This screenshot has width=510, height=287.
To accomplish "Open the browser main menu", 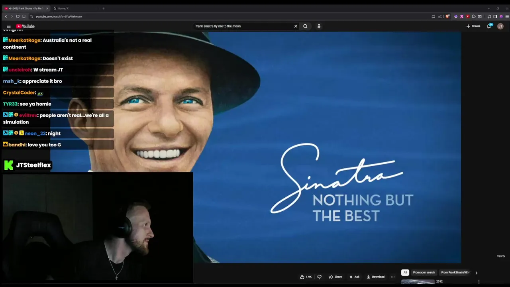I will pyautogui.click(x=507, y=16).
